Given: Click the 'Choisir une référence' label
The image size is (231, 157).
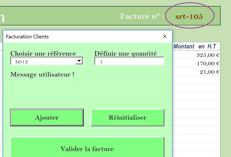Looking at the screenshot, I should click(x=43, y=53).
